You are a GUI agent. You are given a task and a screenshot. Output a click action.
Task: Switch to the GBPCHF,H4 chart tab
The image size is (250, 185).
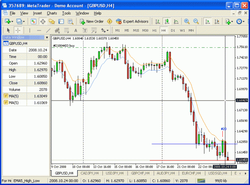(x=140, y=173)
